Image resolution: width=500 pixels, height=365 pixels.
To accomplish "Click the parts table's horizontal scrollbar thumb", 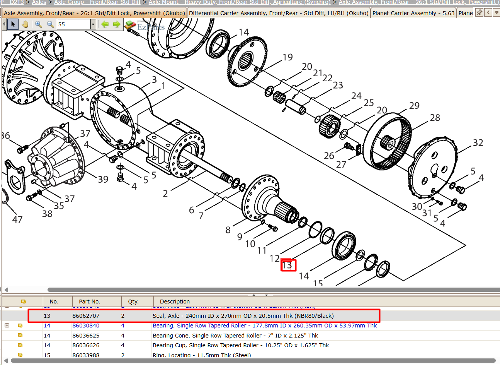I will coord(253,361).
